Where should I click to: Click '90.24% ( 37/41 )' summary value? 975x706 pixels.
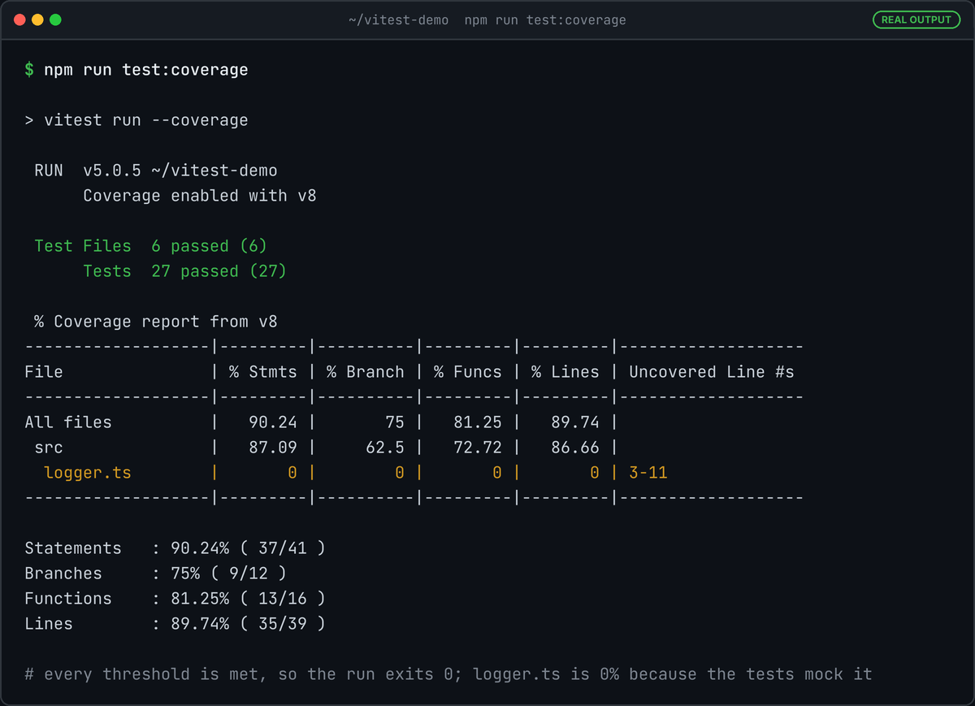[x=248, y=548]
